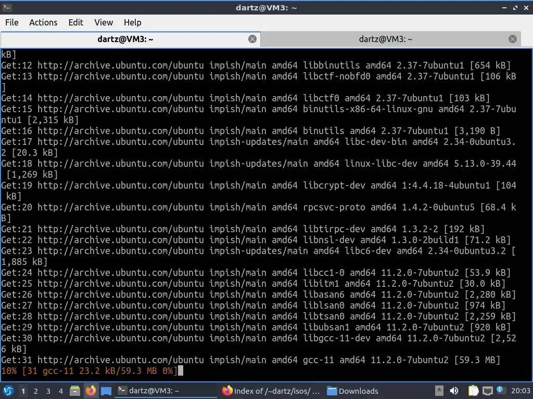The image size is (533, 399).
Task: Open the File menu
Action: click(x=11, y=22)
